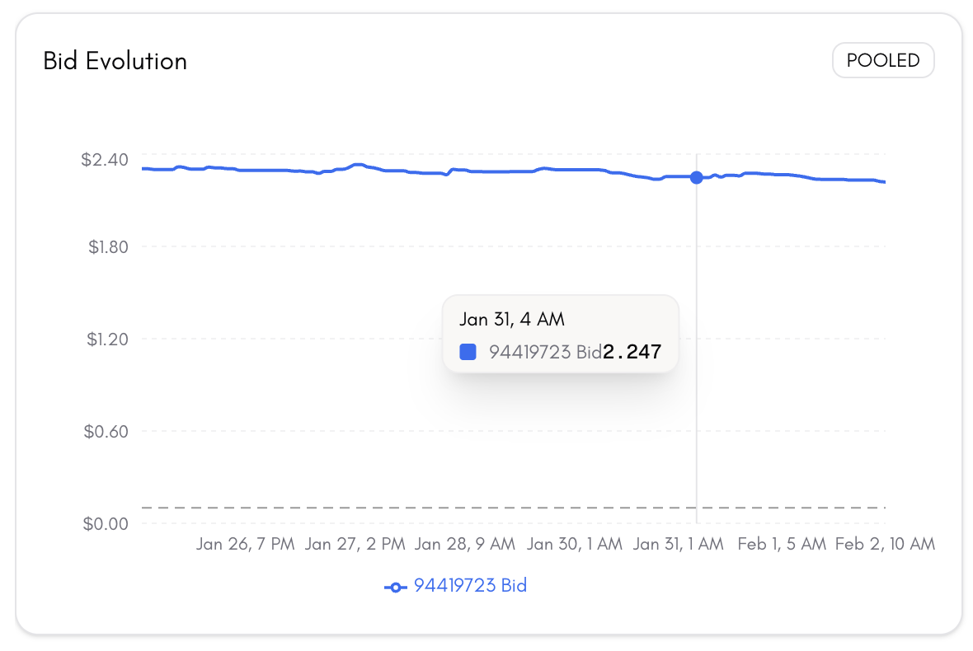Click the legend line marker icon
The height and width of the screenshot is (651, 973).
(395, 588)
